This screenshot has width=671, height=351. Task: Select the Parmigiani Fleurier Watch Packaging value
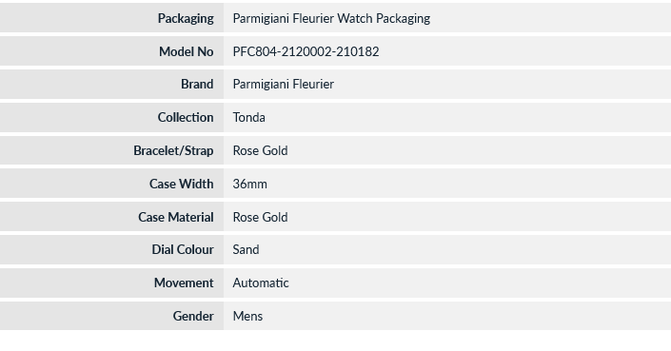[x=331, y=18]
